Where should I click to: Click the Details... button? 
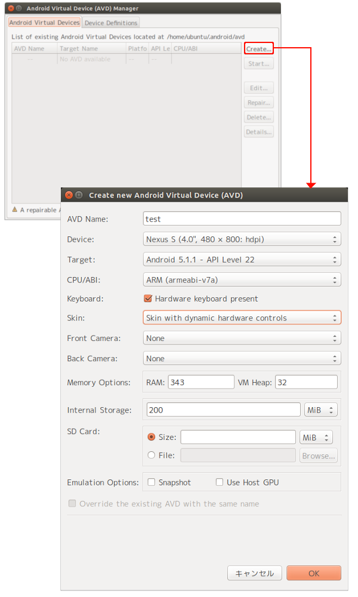click(259, 132)
